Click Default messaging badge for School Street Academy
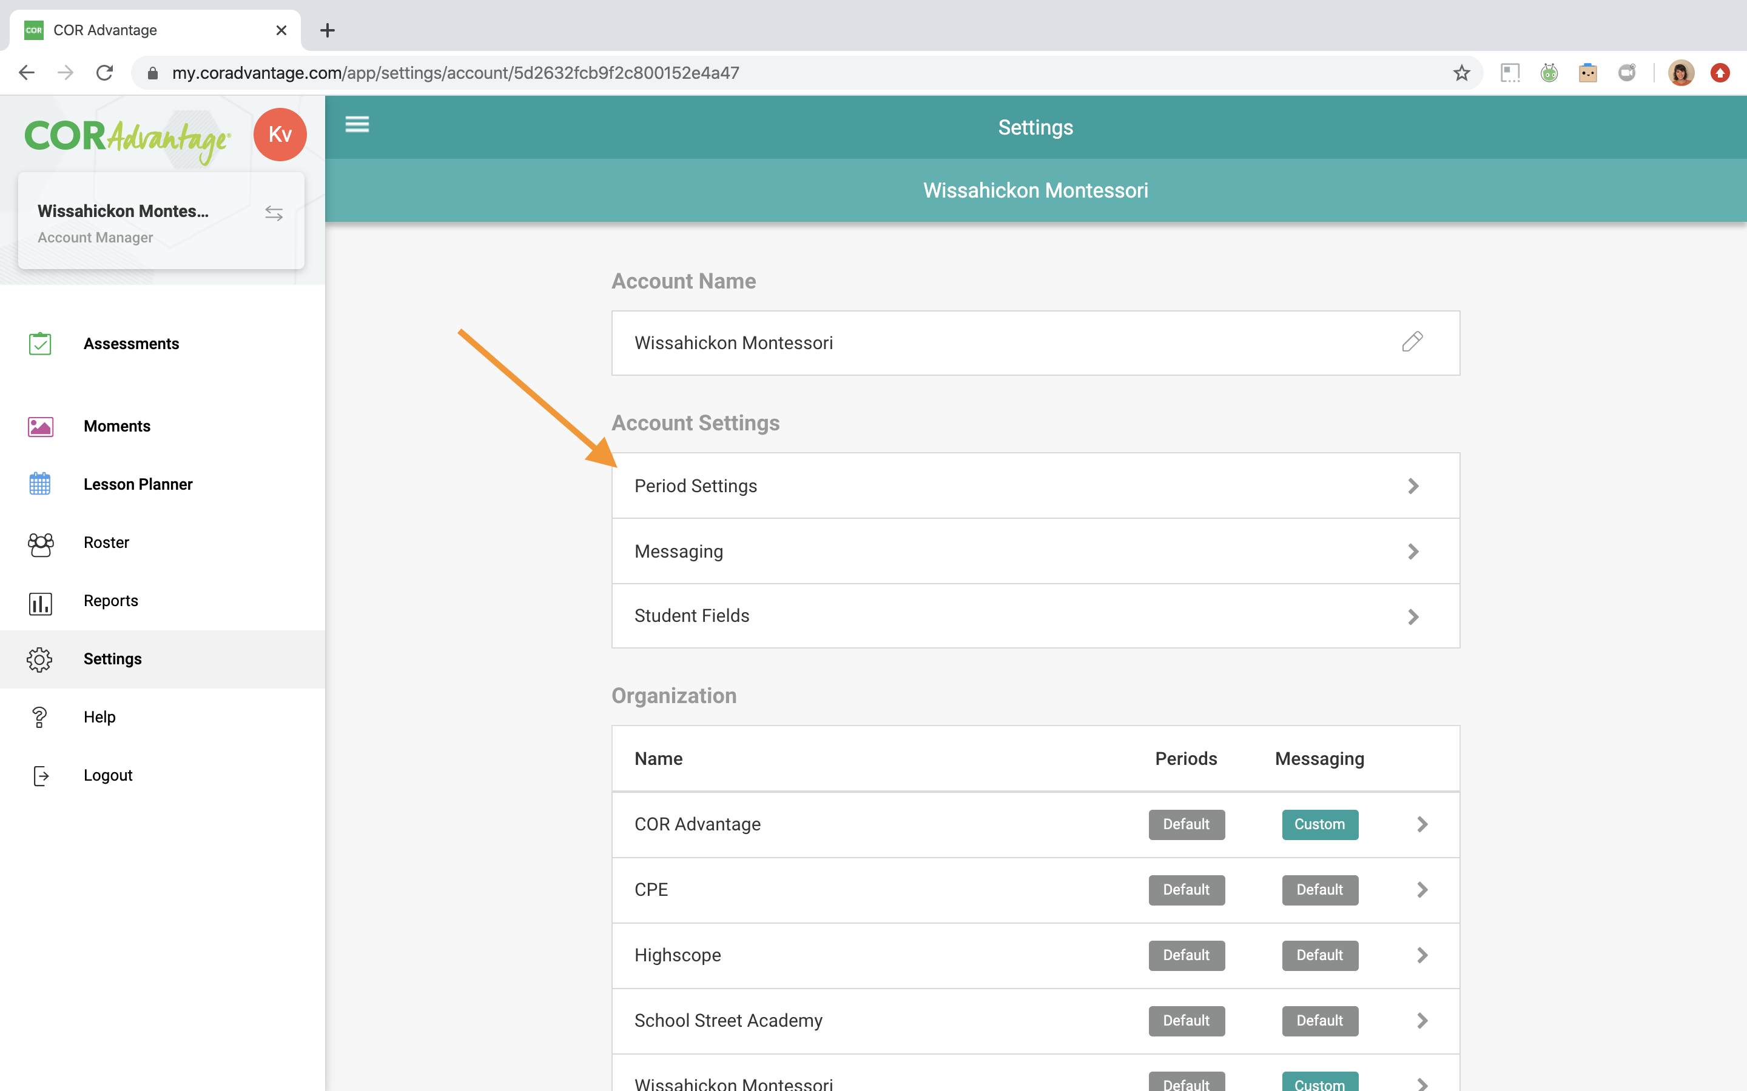 [x=1319, y=1020]
